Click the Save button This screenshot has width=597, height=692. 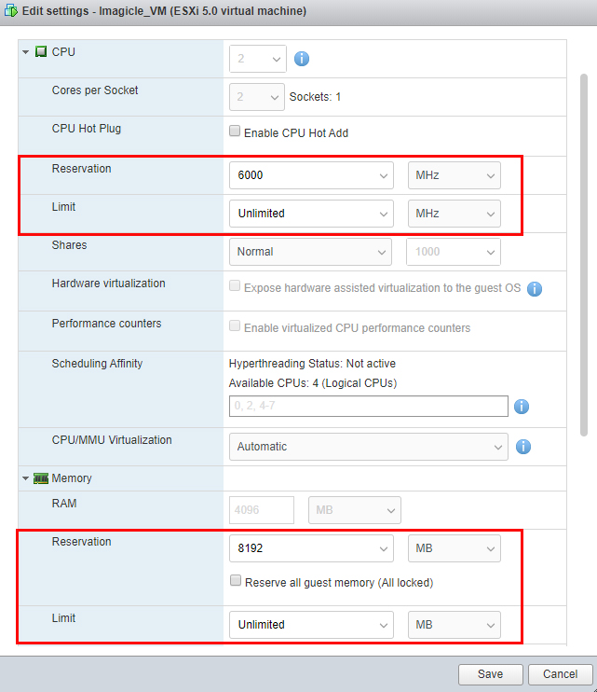490,674
